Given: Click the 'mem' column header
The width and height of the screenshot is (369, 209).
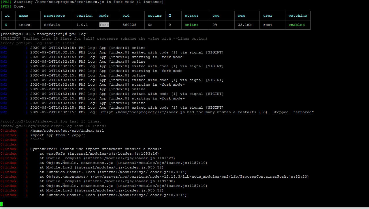Looking at the screenshot, I should pos(241,16).
